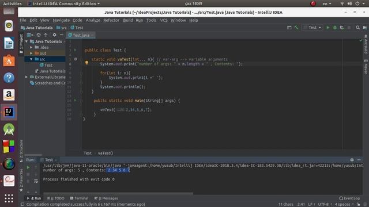Image resolution: width=369 pixels, height=207 pixels.
Task: Toggle soft-wrap in Run console
Action: (x=36, y=181)
